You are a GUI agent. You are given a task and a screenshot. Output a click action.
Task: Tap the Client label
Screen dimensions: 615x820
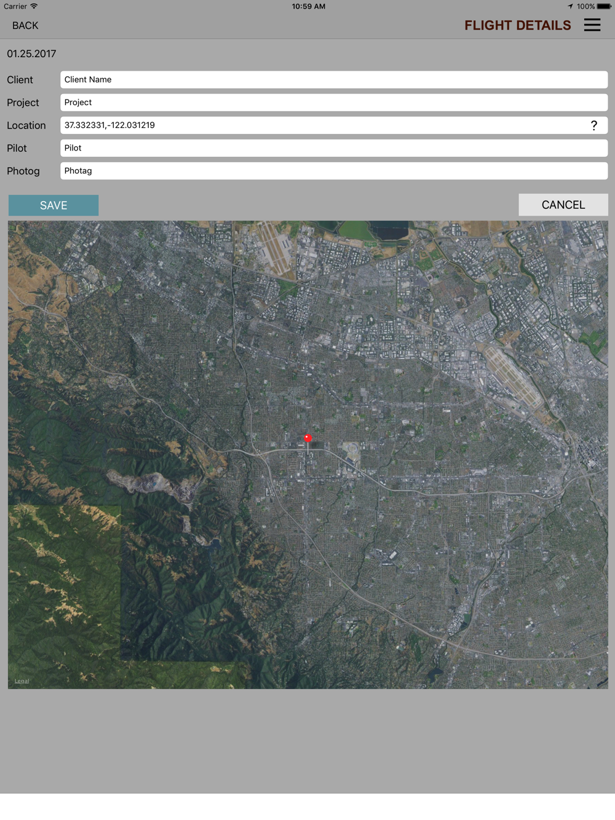(x=20, y=80)
